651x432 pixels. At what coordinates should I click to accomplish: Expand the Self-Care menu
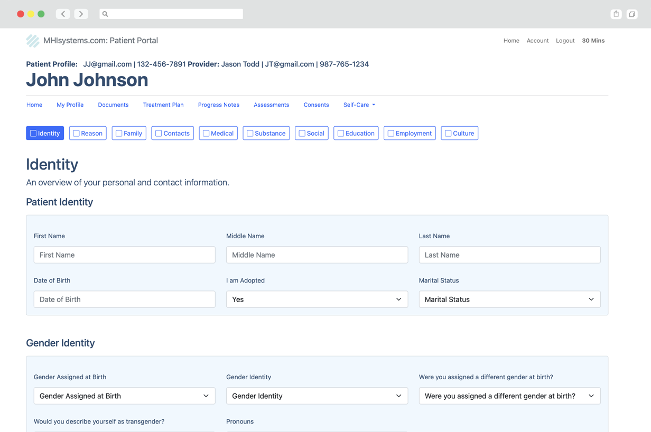coord(359,105)
